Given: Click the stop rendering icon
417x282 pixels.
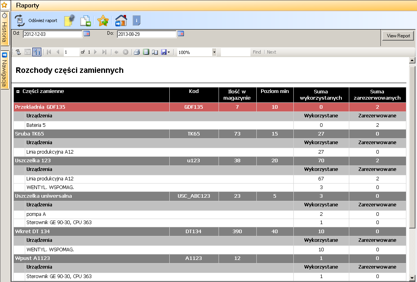Looking at the screenshot, I should pyautogui.click(x=126, y=52).
